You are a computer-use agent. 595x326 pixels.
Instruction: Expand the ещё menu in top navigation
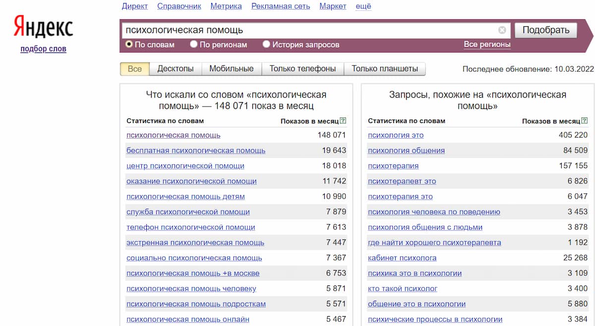click(363, 6)
